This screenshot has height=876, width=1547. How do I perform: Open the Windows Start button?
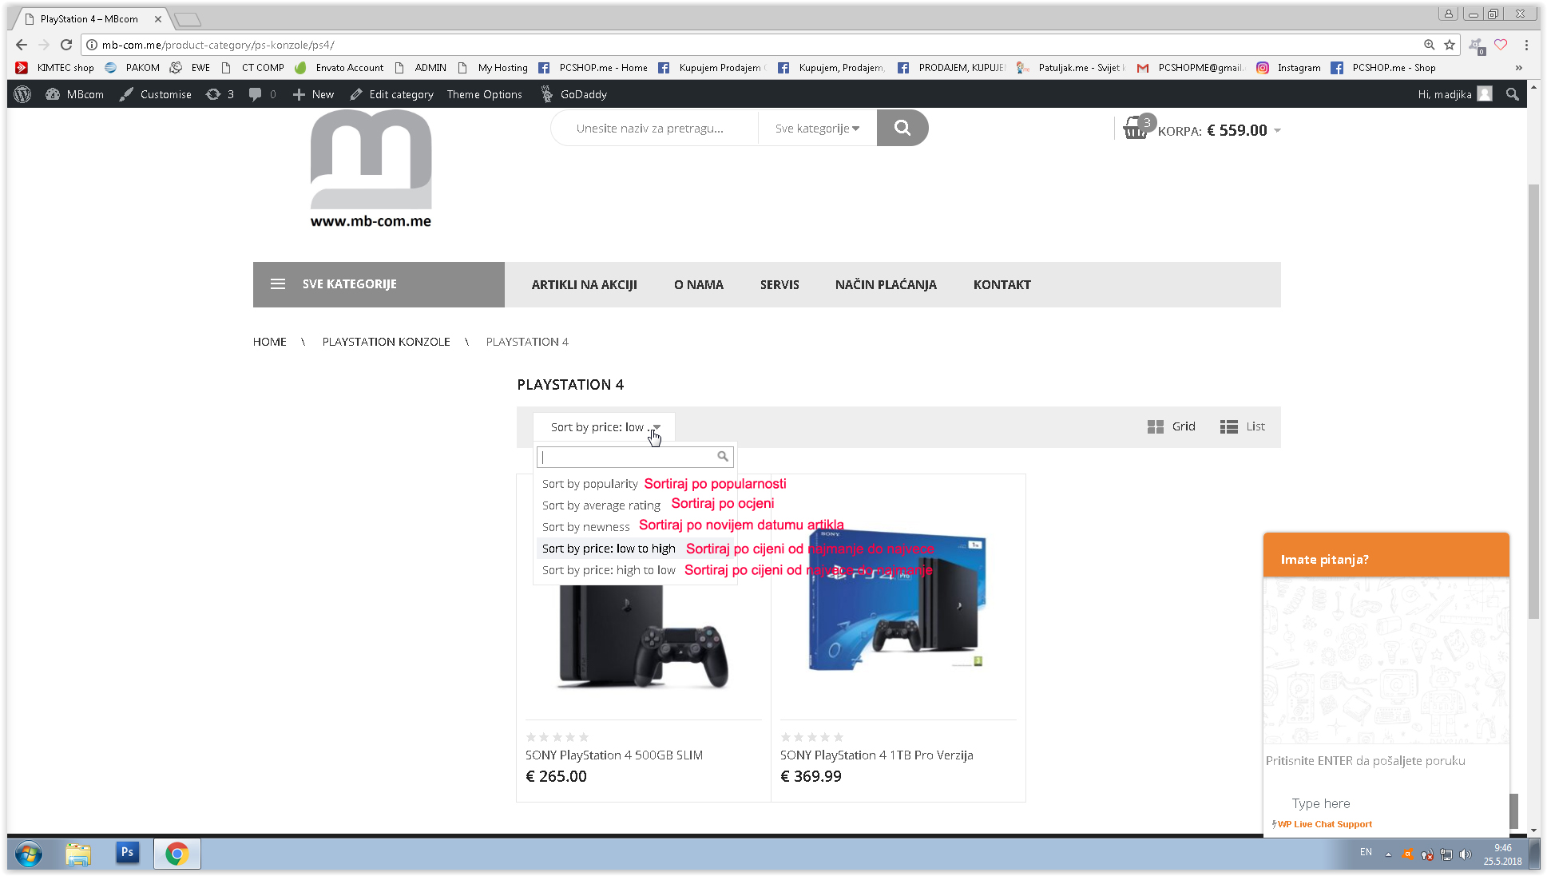(28, 854)
